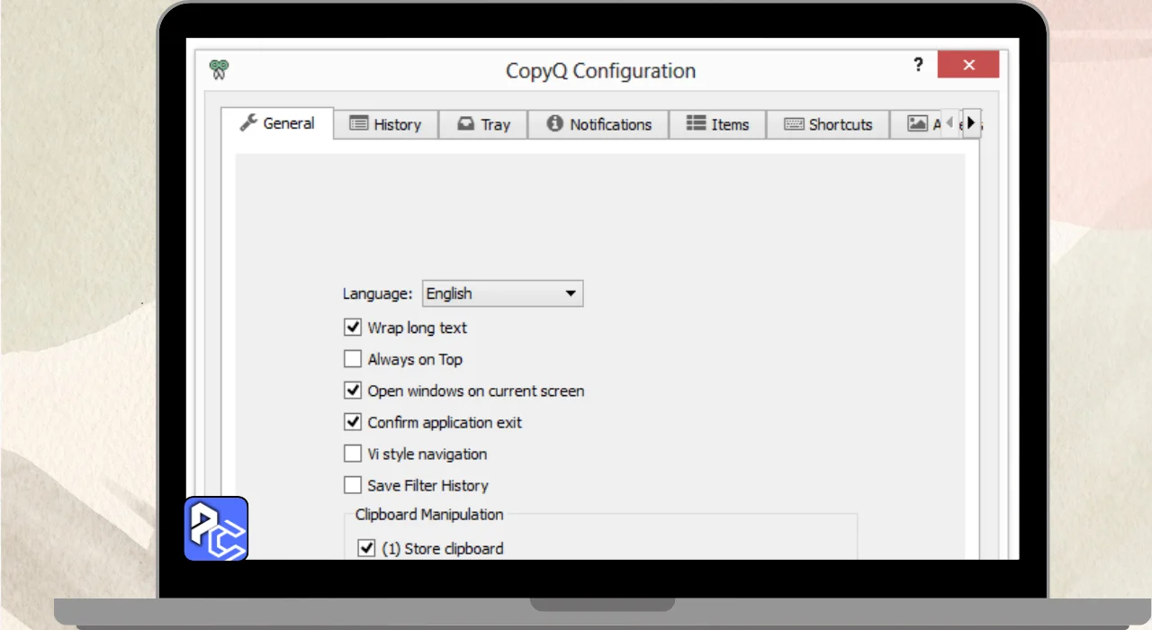
Task: Open the Shortcuts tab
Action: 828,124
